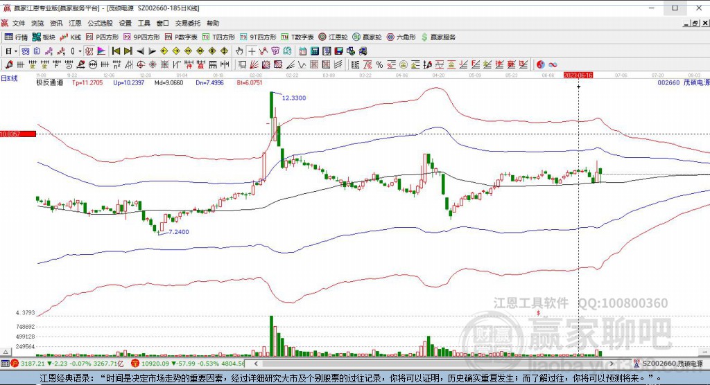Click the percent % tool icon
The width and height of the screenshot is (710, 385).
379,64
